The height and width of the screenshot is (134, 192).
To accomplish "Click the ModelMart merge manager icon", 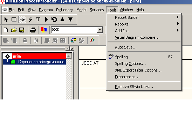I will (x=47, y=40).
